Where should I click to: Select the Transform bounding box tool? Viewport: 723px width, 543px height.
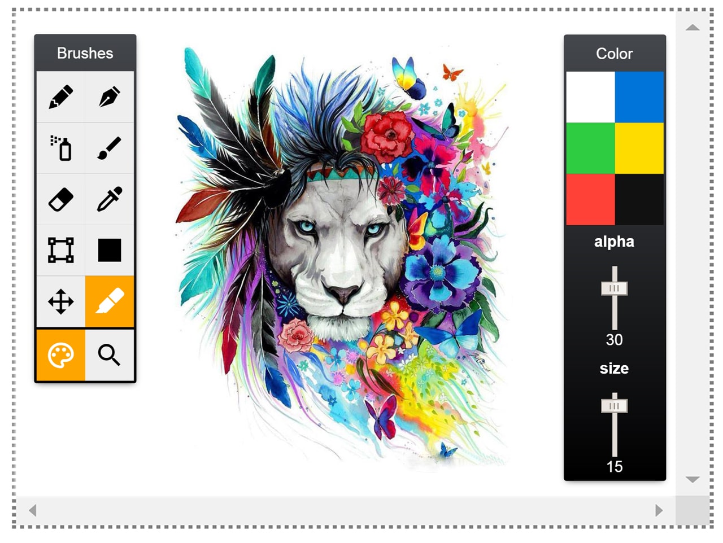pyautogui.click(x=61, y=250)
